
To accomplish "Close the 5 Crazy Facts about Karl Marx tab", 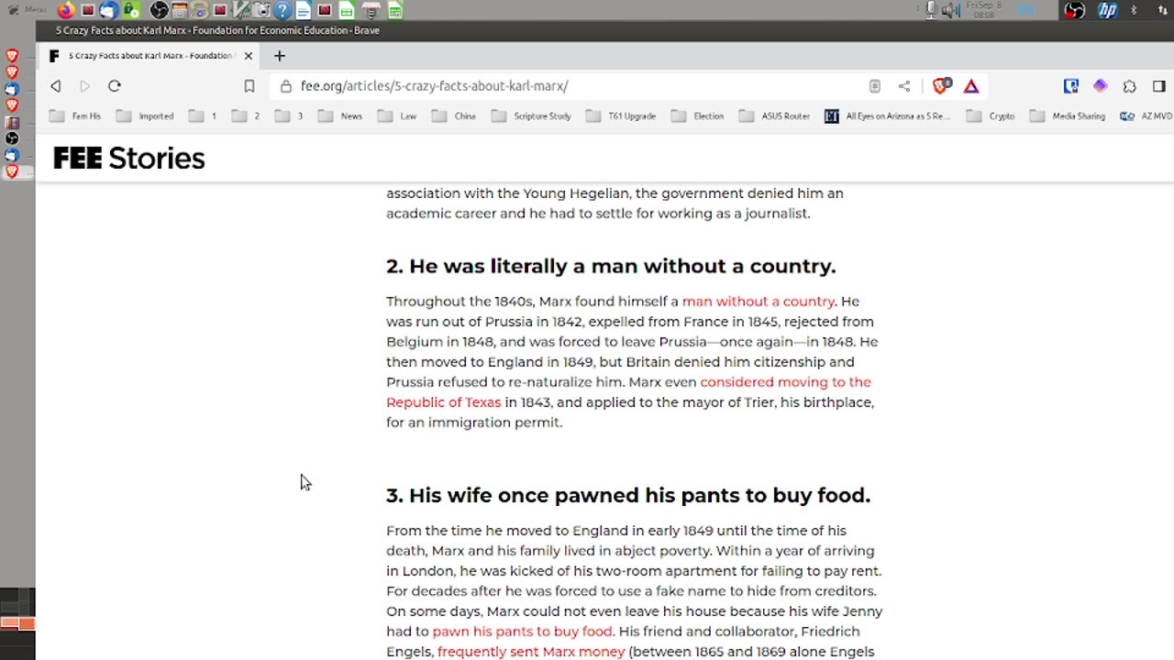I will click(248, 56).
